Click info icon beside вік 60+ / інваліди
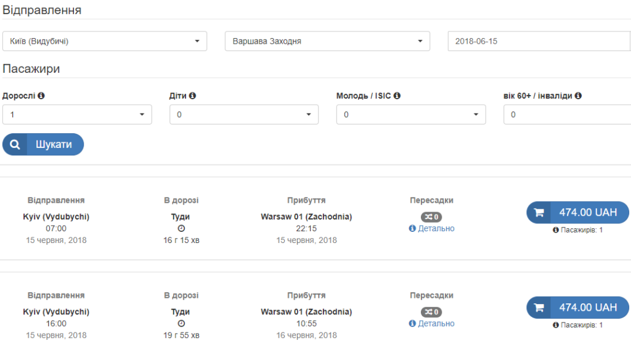 tap(578, 96)
